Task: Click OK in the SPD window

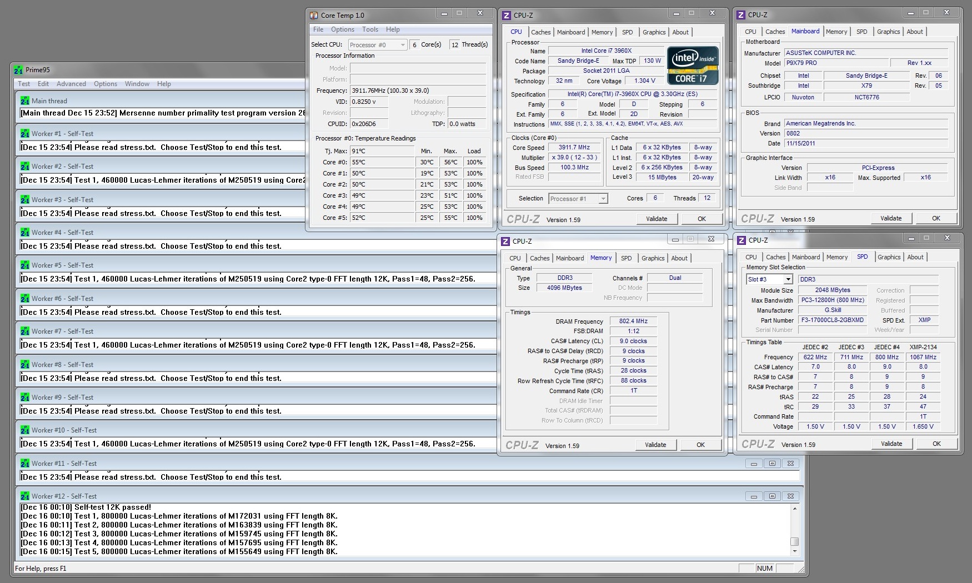Action: (x=936, y=444)
